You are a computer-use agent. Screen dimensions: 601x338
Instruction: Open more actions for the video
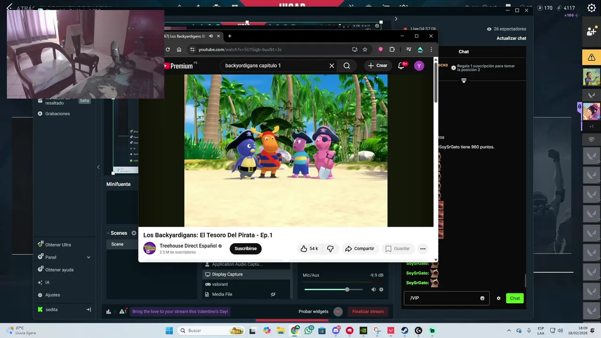pyautogui.click(x=423, y=249)
